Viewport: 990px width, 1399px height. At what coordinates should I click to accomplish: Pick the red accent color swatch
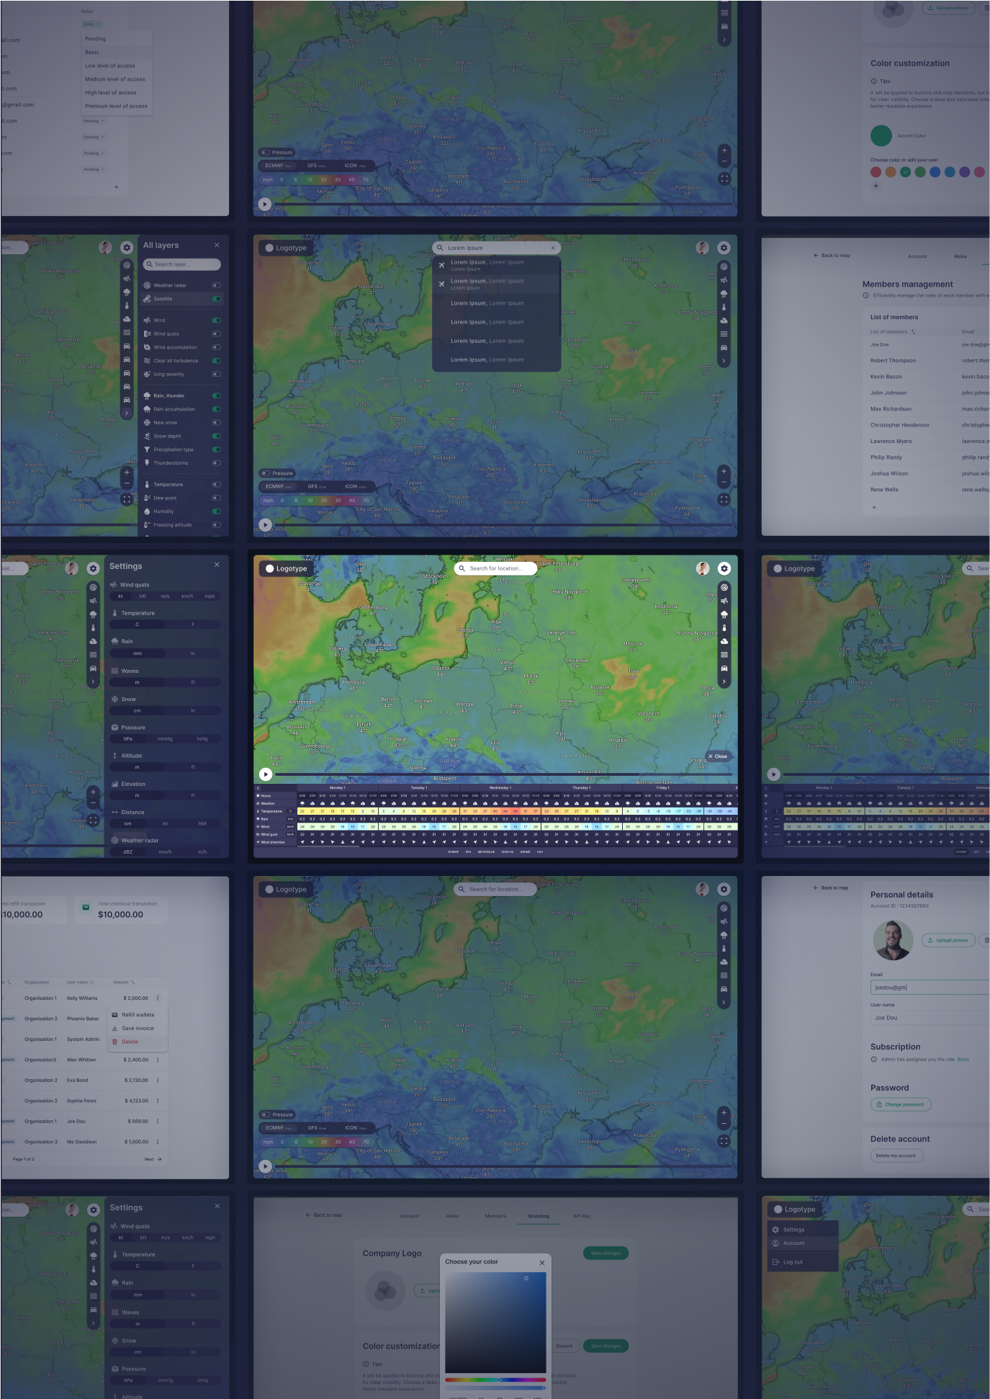876,172
